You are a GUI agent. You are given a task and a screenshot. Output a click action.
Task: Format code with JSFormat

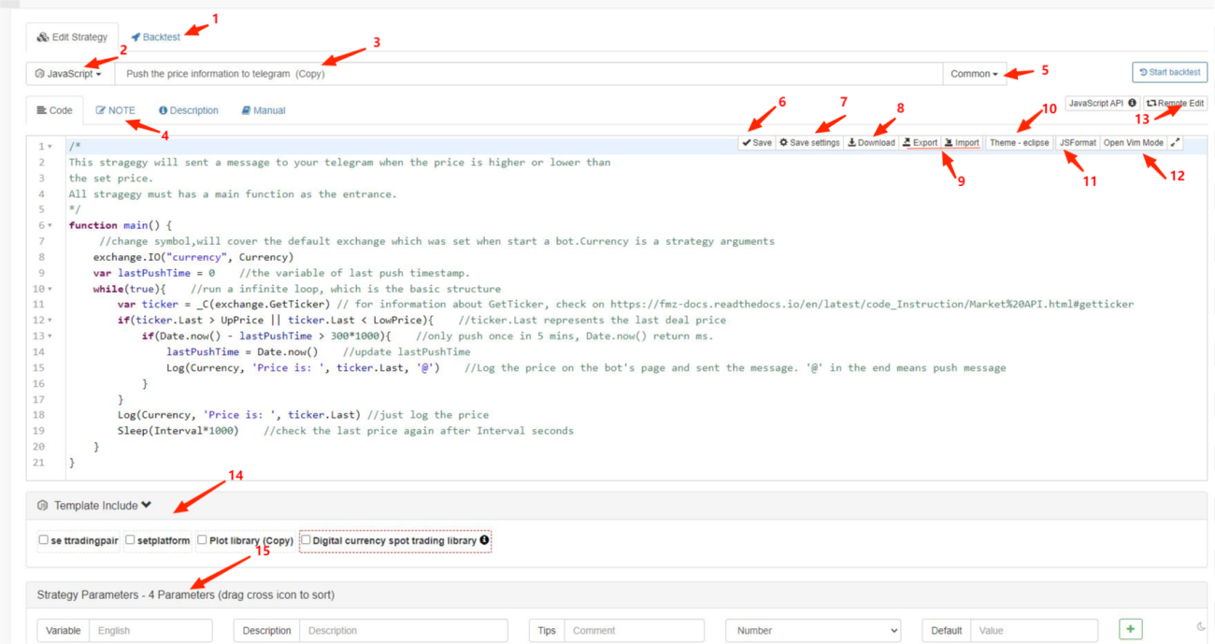coord(1078,143)
